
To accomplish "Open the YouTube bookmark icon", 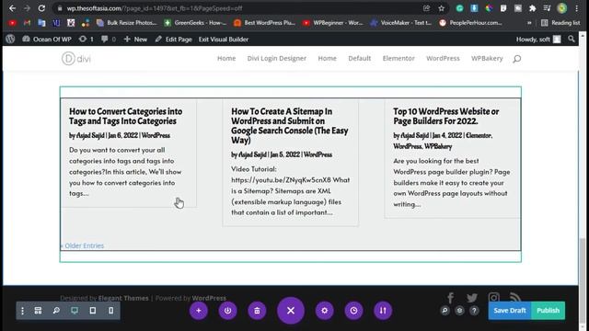I will click(x=12, y=23).
